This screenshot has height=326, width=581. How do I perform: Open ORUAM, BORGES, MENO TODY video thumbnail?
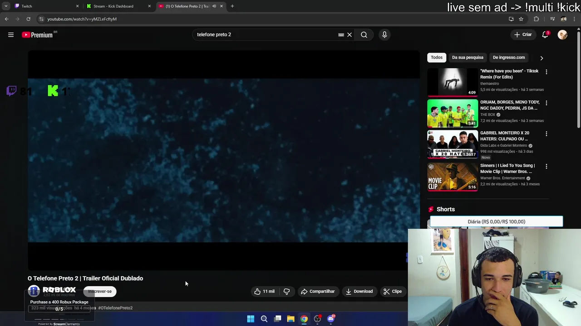coord(453,114)
